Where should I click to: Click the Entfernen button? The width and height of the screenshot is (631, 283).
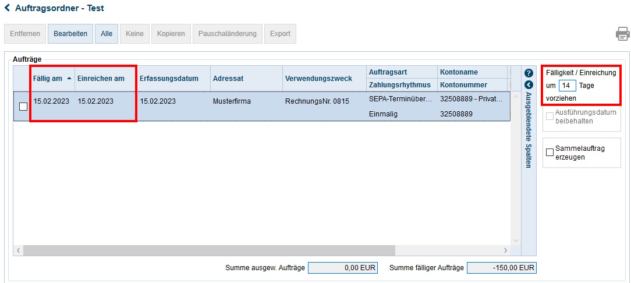(x=25, y=34)
